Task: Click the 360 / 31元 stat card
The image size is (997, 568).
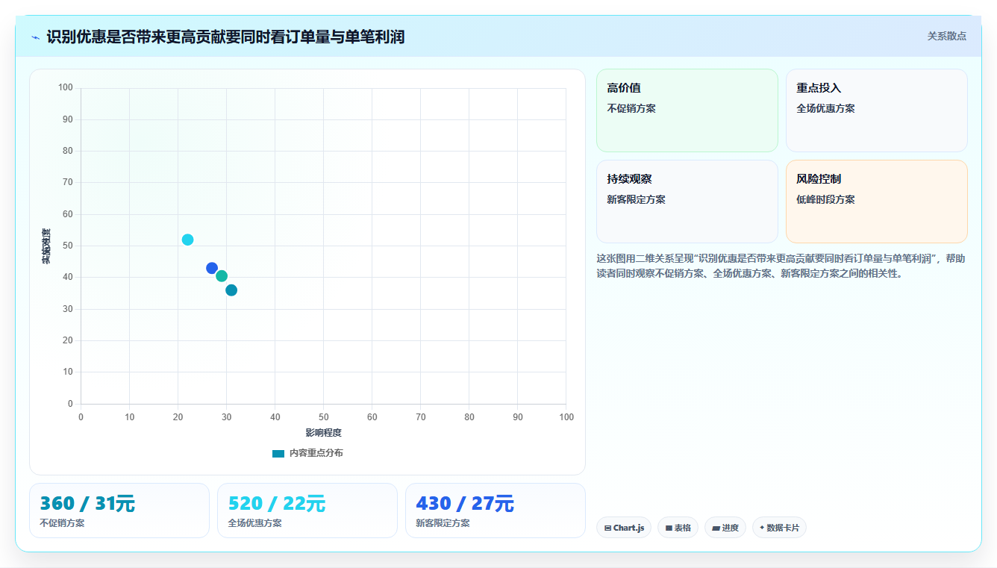Action: (119, 511)
